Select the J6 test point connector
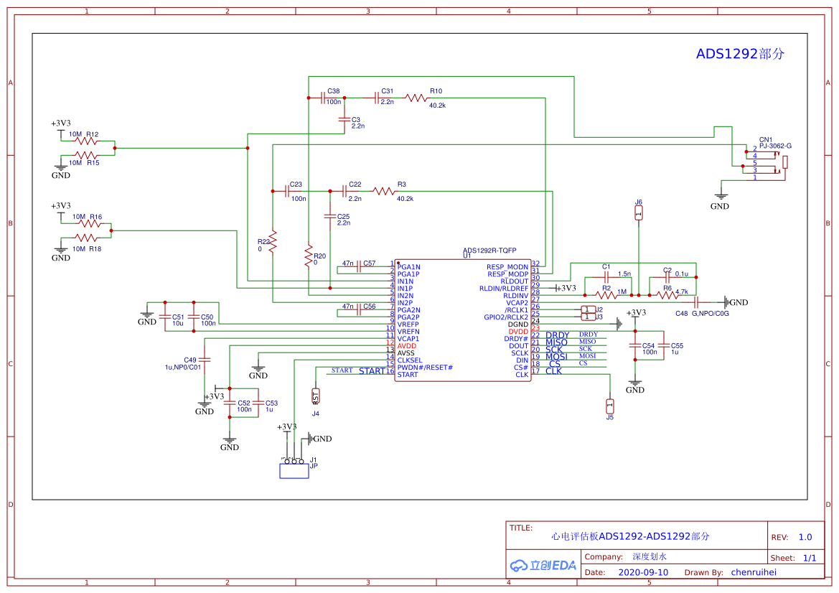839x593 pixels. pos(638,213)
